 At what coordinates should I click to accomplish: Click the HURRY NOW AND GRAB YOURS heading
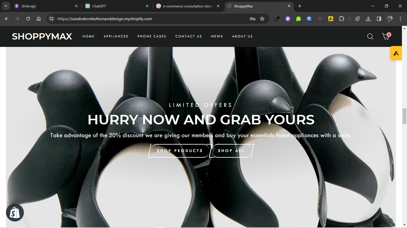(x=201, y=120)
